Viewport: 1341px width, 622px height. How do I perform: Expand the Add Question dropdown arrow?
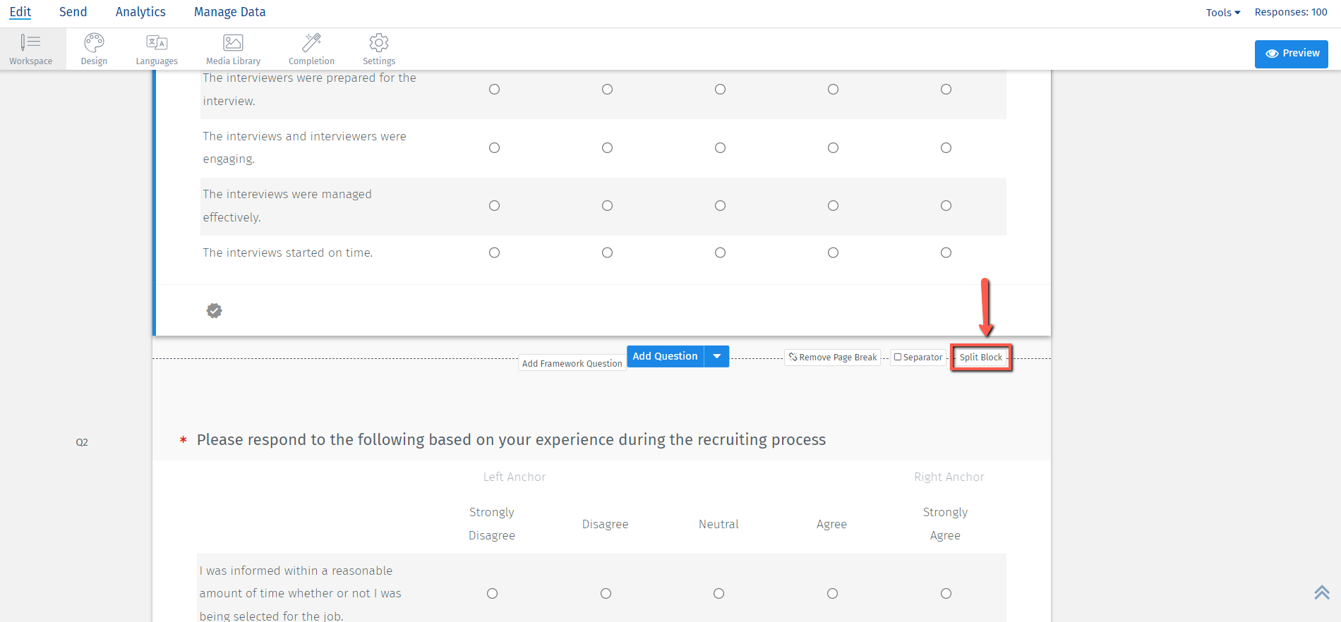[x=717, y=356]
